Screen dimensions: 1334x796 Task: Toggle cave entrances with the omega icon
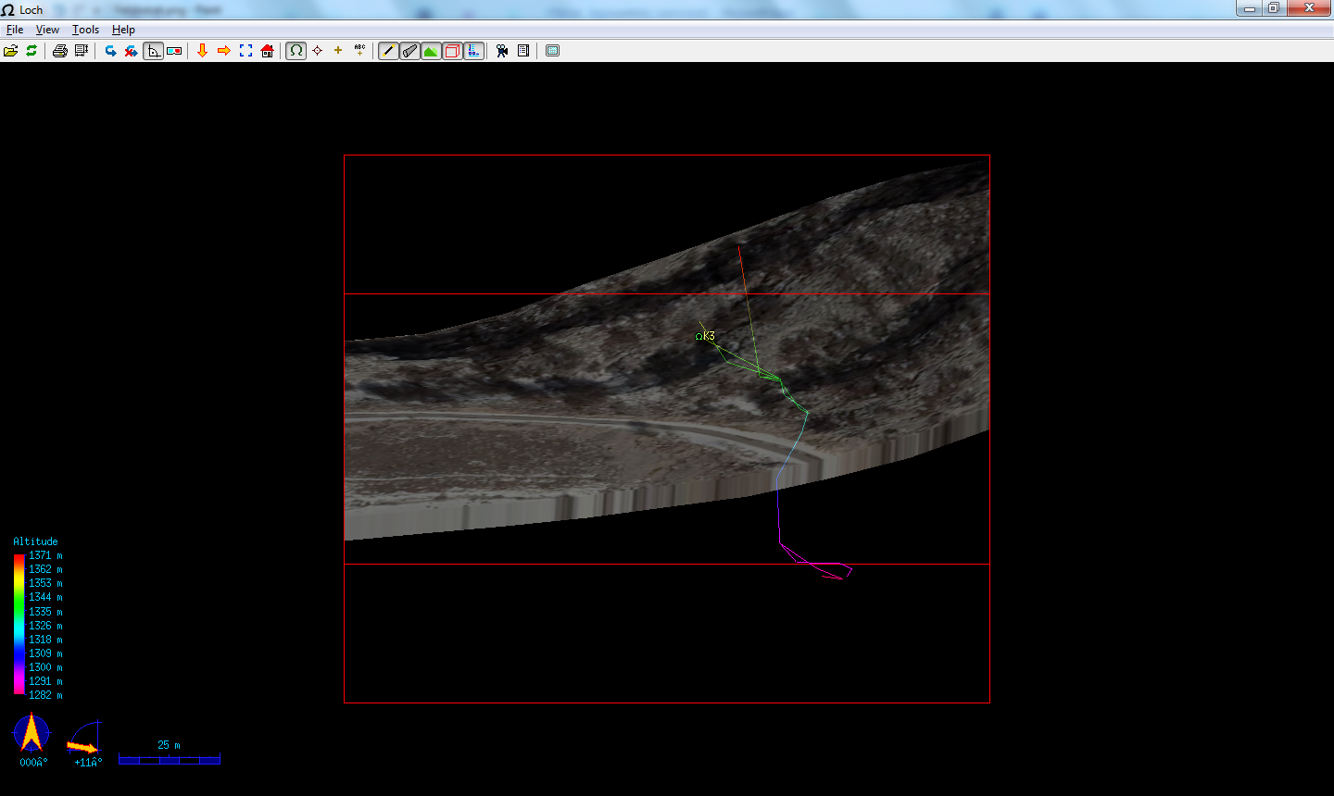coord(296,51)
